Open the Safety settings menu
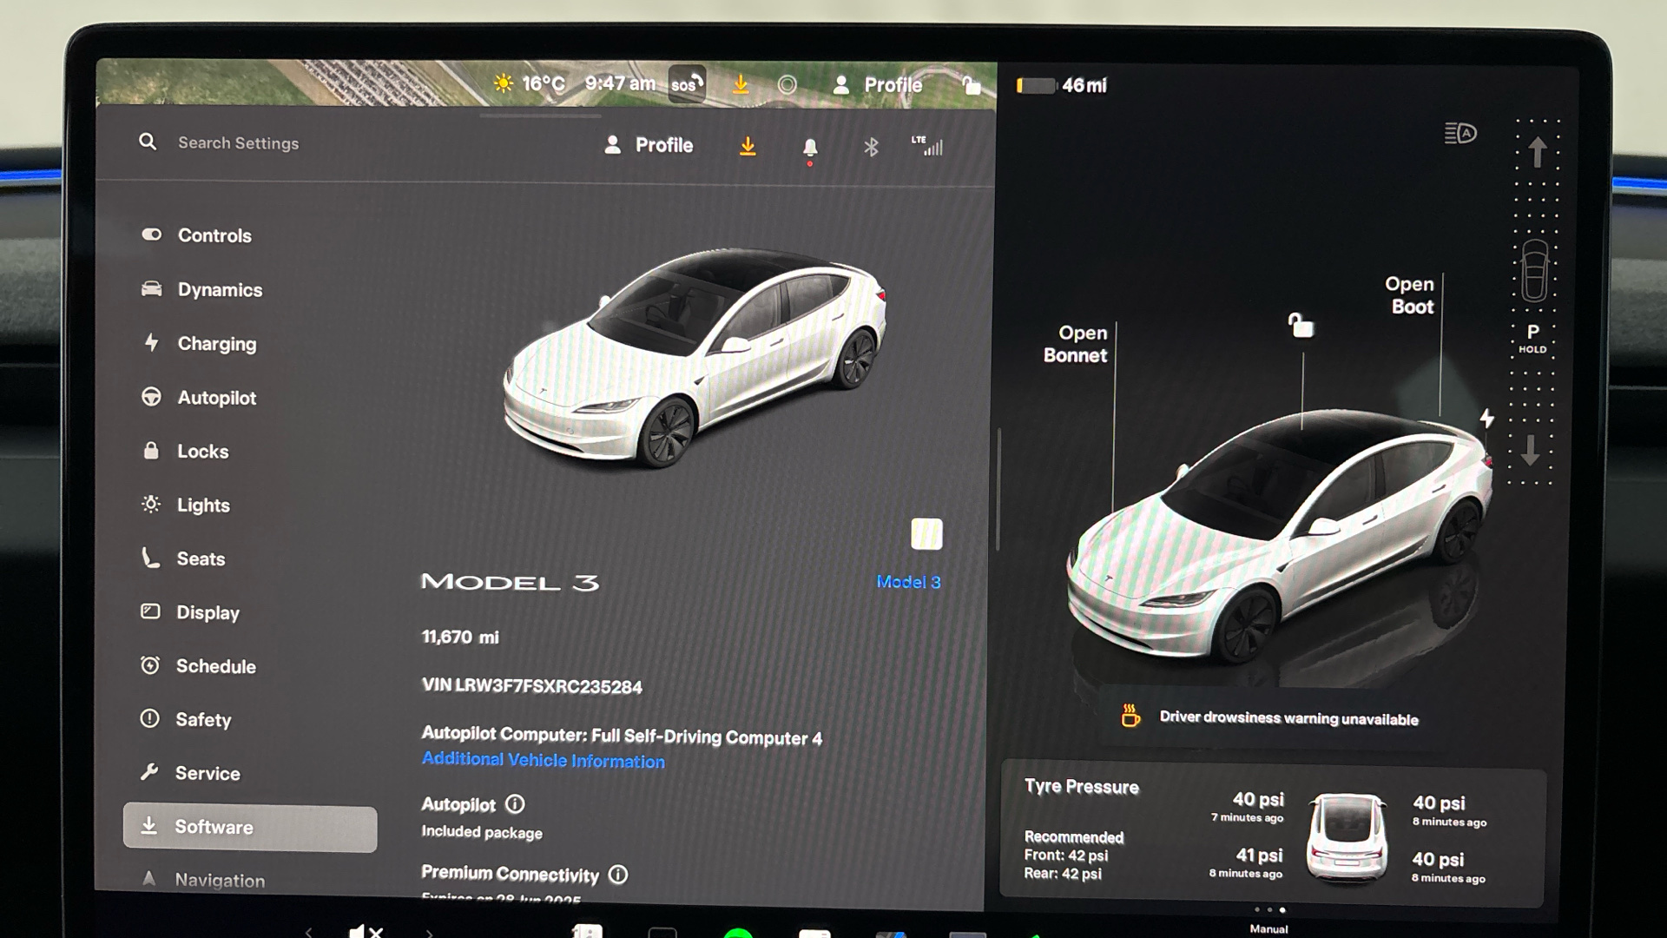The image size is (1667, 938). [186, 719]
